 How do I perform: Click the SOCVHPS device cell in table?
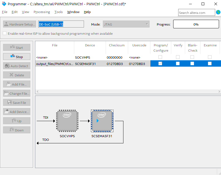tap(90, 57)
